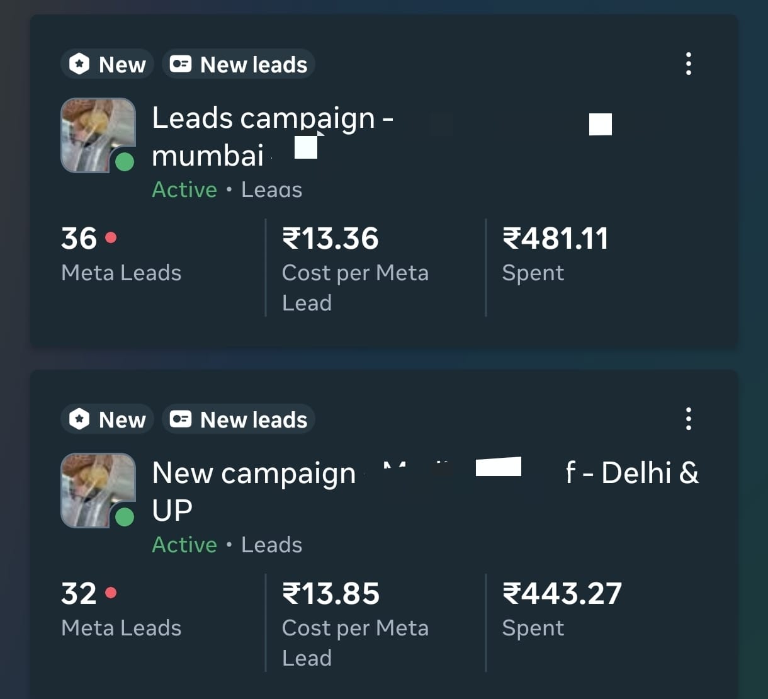This screenshot has width=768, height=699.
Task: Click the green active dot on the Mumbai thumbnail
Action: [x=125, y=162]
